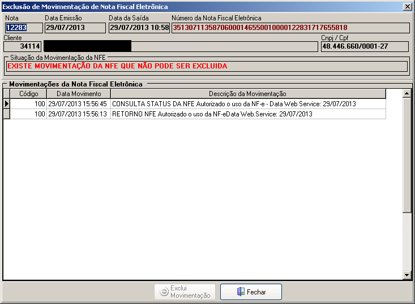Click the door icon on Fechar
The width and height of the screenshot is (415, 304).
point(241,292)
